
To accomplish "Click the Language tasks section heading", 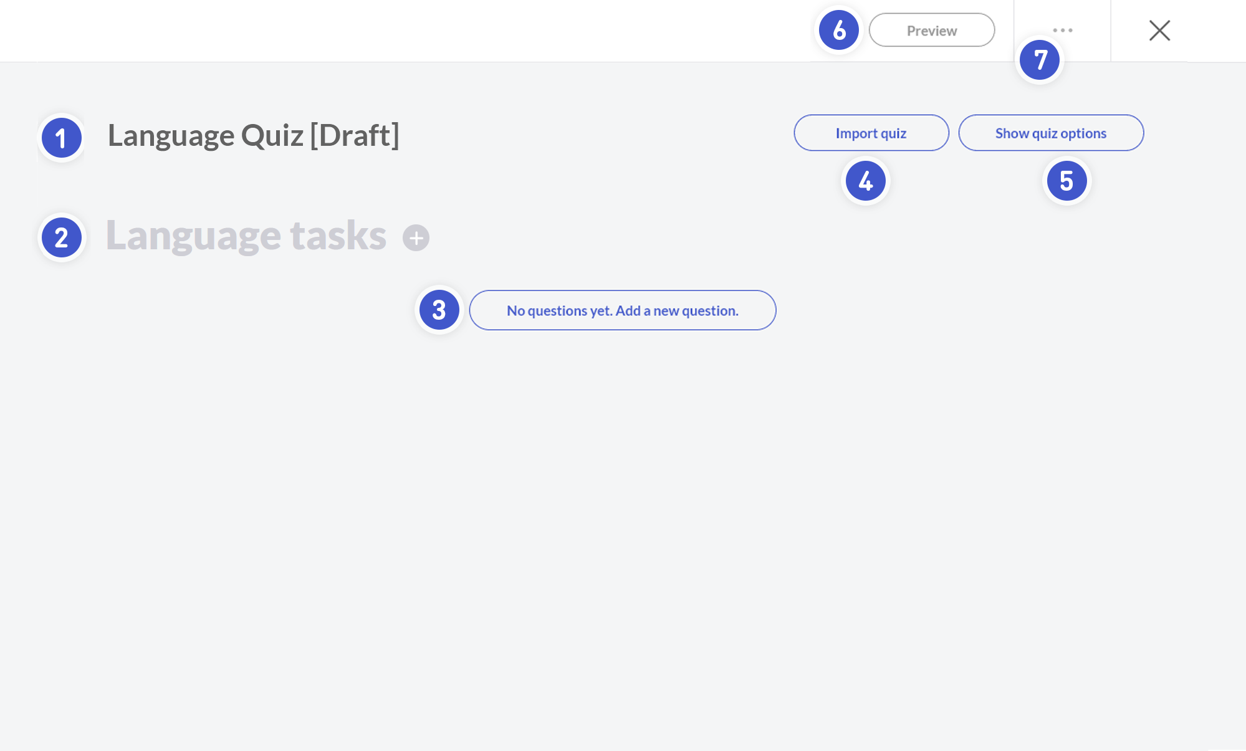I will coord(246,236).
